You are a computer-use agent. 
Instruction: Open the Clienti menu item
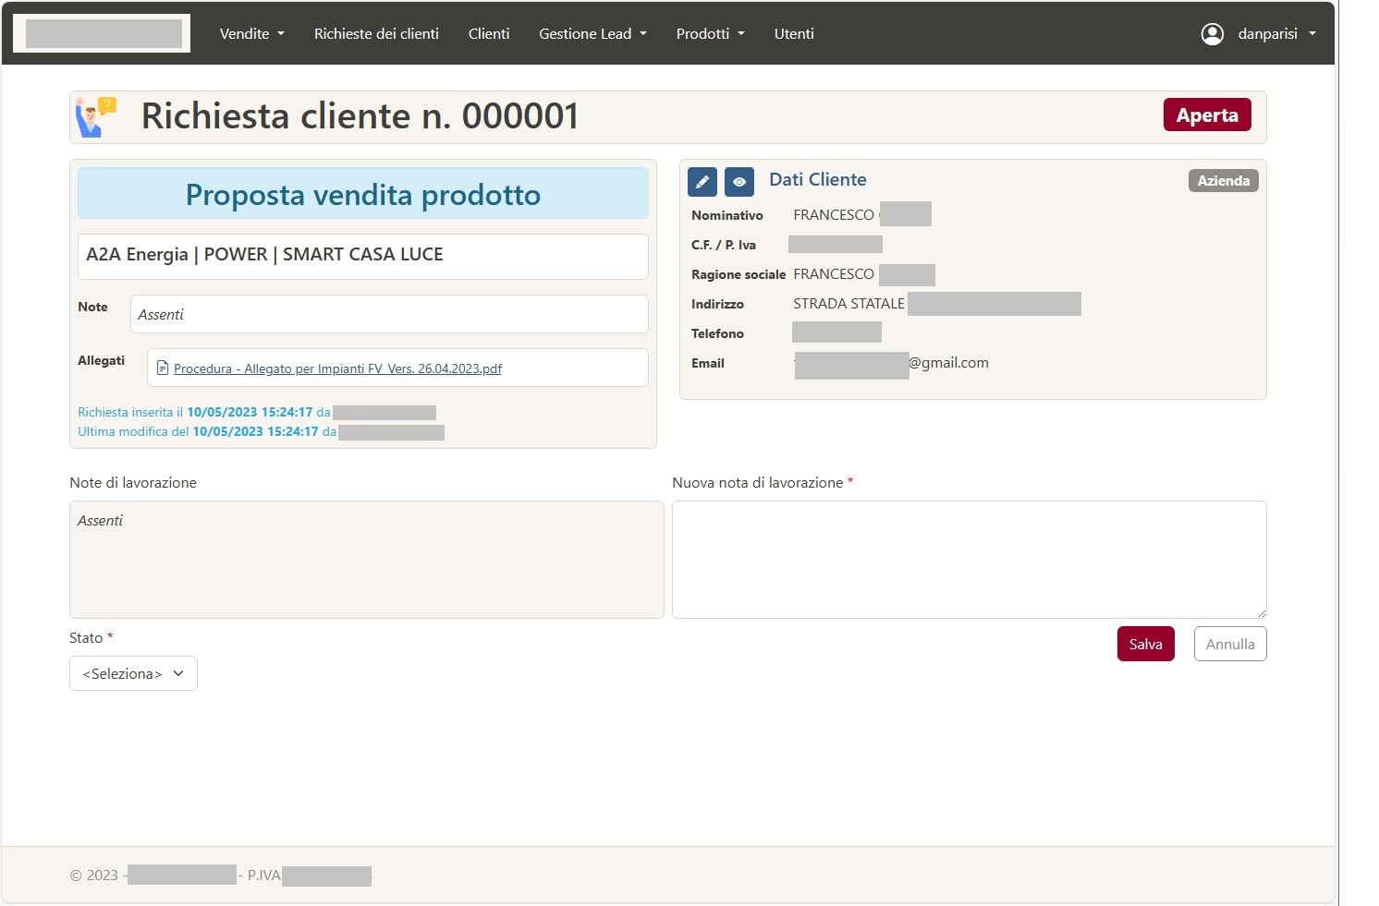(489, 34)
